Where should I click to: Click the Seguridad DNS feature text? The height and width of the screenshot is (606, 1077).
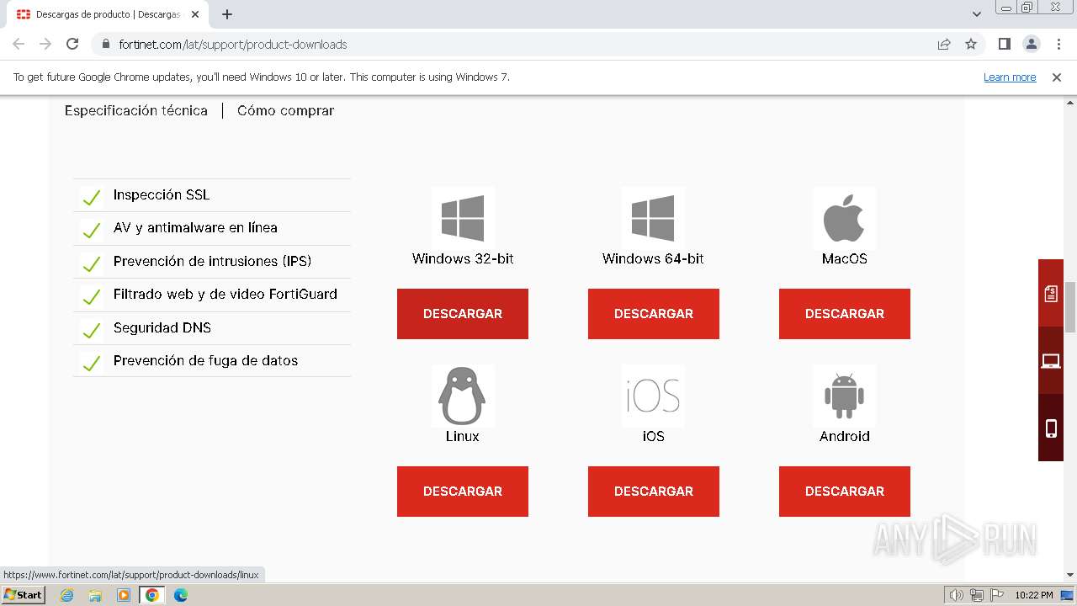tap(162, 327)
